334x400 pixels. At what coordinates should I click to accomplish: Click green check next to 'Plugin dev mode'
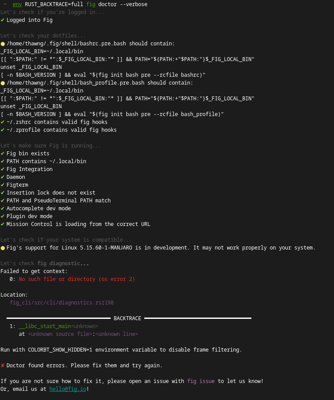tap(3, 216)
